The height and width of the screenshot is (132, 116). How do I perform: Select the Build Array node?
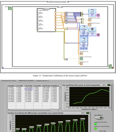coord(82,14)
